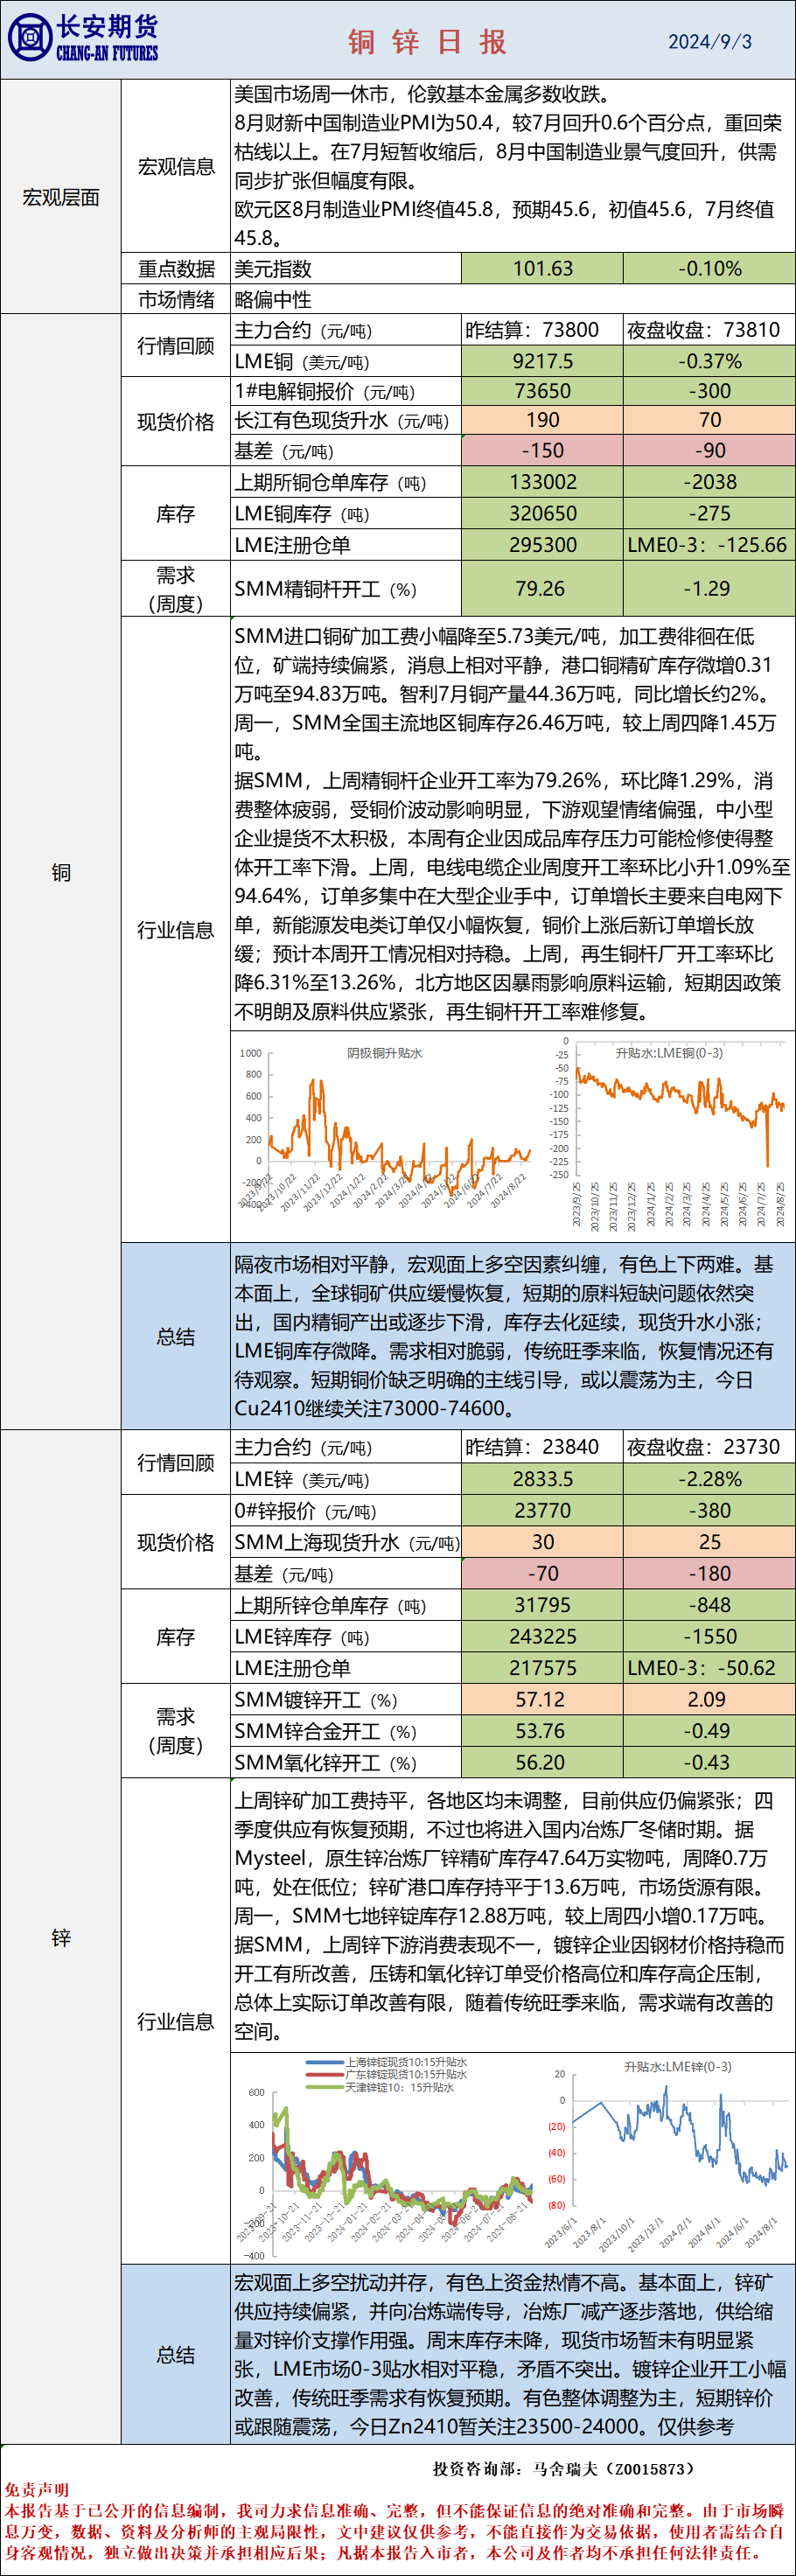796x2576 pixels.
Task: Click the zinc 夜盘收盘: 23730 cell
Action: coord(709,1447)
